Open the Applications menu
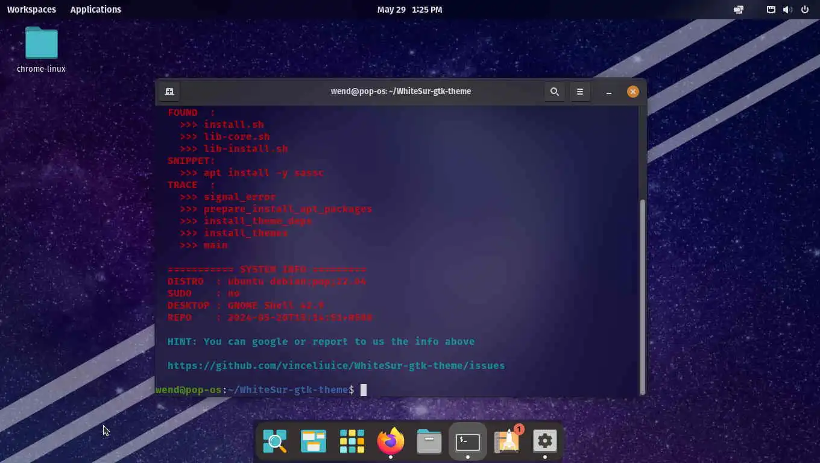The width and height of the screenshot is (820, 463). (x=95, y=10)
